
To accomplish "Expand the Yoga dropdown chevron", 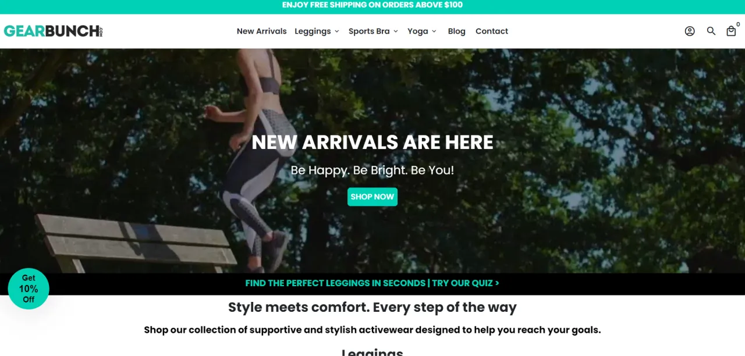I will coord(434,31).
